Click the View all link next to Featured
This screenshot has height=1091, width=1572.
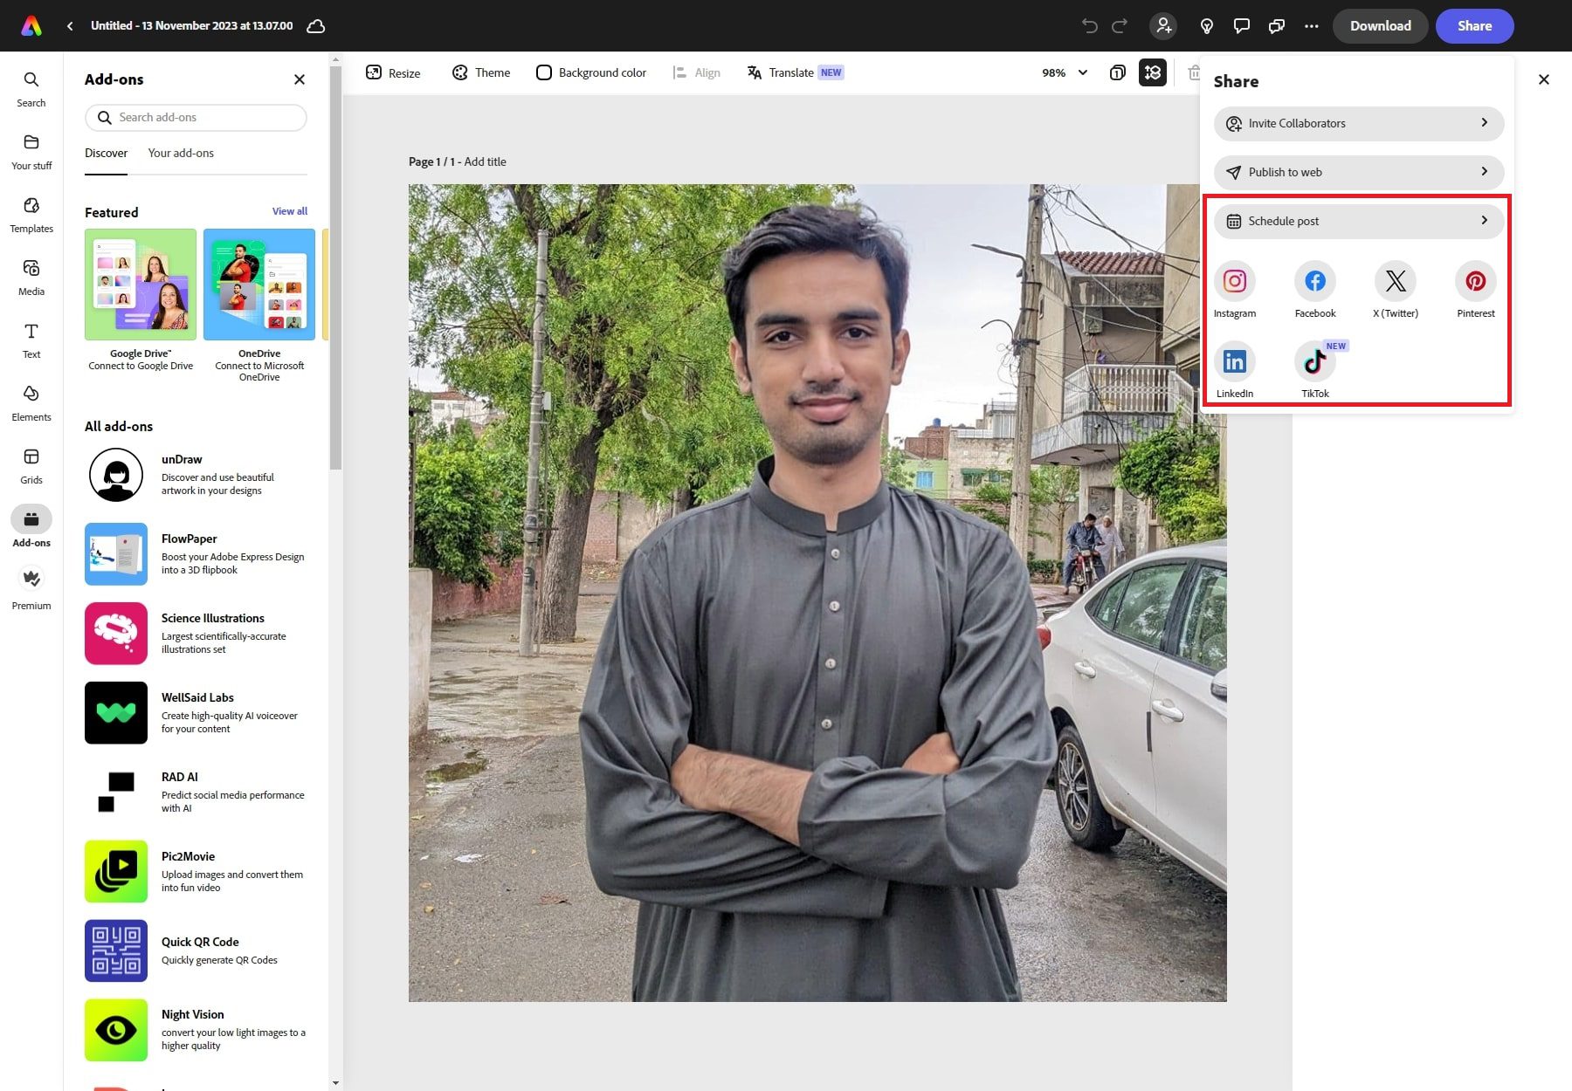[x=289, y=210]
